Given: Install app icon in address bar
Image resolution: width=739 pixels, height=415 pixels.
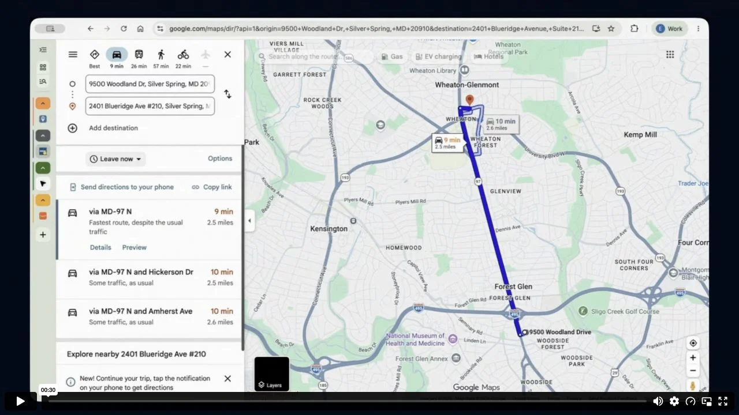Looking at the screenshot, I should click(x=596, y=28).
